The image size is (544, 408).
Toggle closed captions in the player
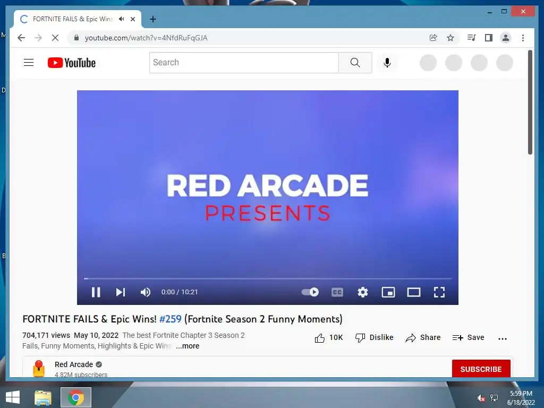(x=337, y=292)
